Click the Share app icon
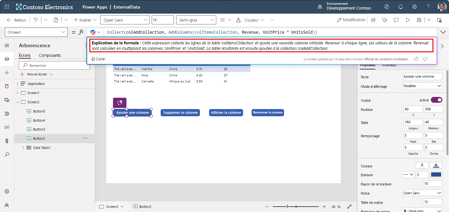 tap(373, 20)
